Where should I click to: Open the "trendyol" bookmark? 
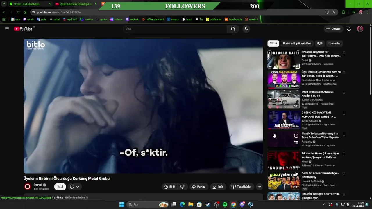pyautogui.click(x=251, y=19)
